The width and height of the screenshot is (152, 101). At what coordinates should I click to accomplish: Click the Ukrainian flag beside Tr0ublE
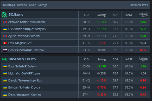pyautogui.click(x=5, y=66)
